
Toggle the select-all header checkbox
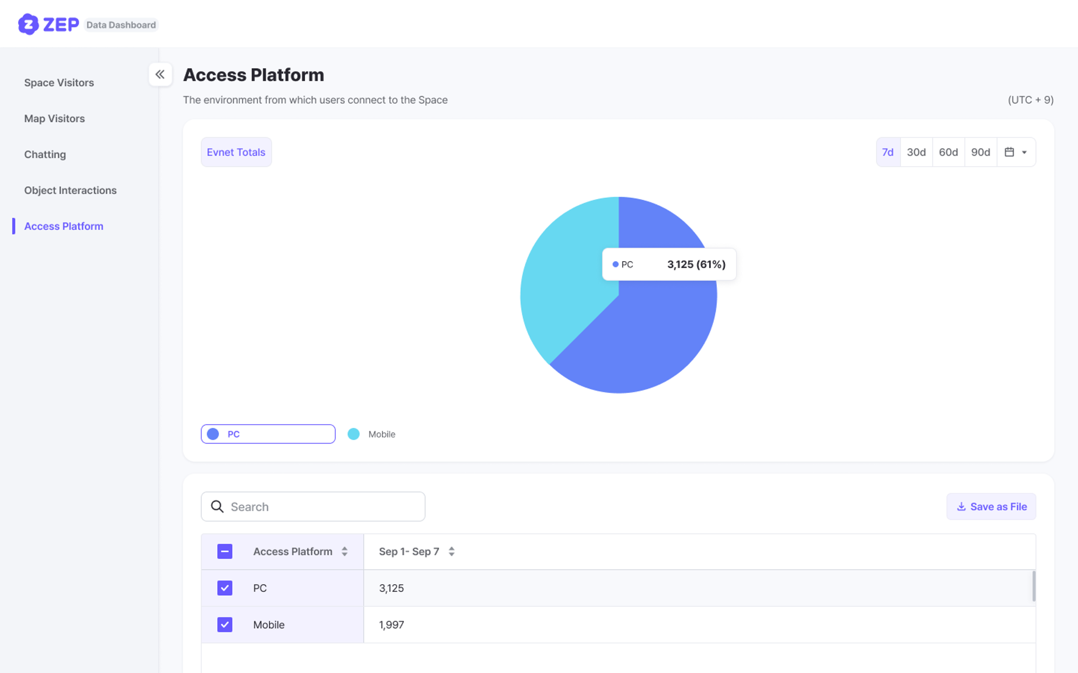pos(225,551)
